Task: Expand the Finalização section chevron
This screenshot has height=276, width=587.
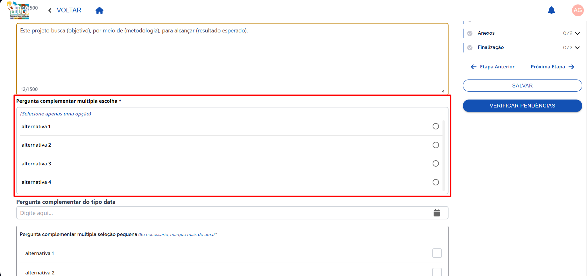Action: tap(577, 48)
